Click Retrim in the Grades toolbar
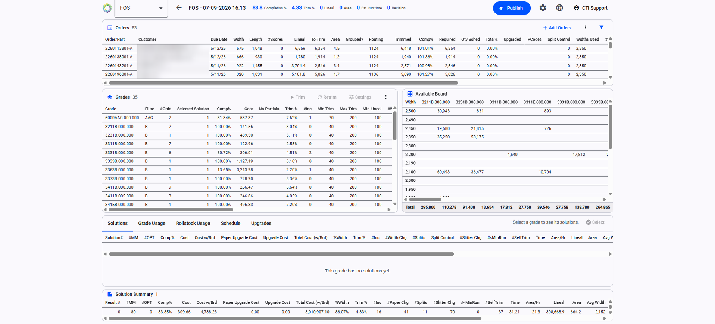 tap(327, 97)
